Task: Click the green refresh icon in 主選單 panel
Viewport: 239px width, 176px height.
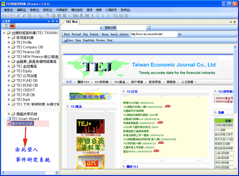Action: click(x=6, y=26)
